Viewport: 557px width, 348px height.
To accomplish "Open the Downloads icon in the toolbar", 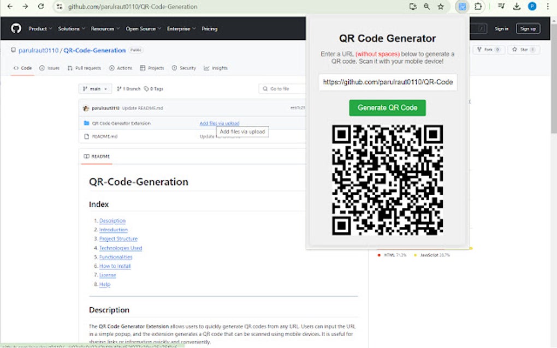I will pyautogui.click(x=516, y=7).
